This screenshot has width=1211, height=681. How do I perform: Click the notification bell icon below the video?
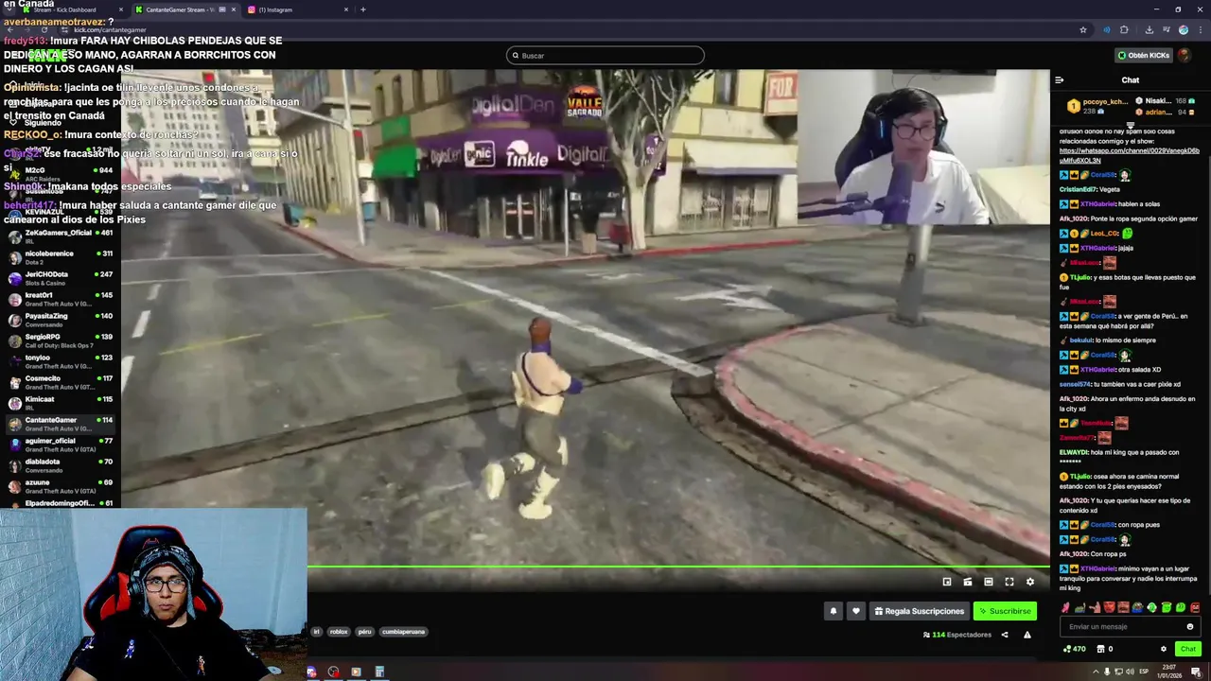coord(834,611)
